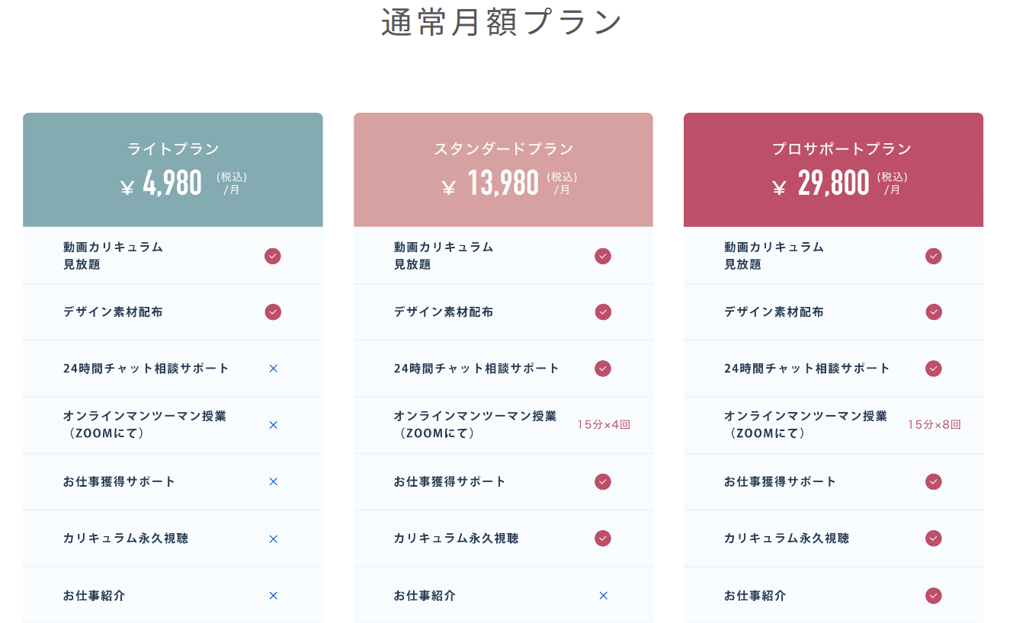The width and height of the screenshot is (1013, 623).
Task: Select the ライトプラン header card
Action: pyautogui.click(x=173, y=170)
